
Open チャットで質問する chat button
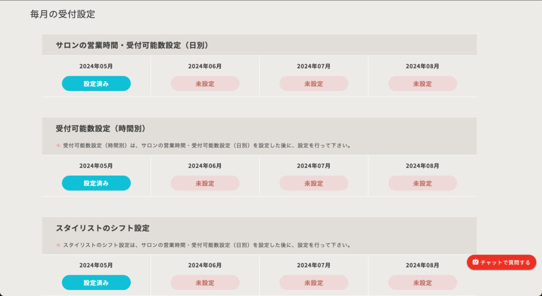(501, 262)
